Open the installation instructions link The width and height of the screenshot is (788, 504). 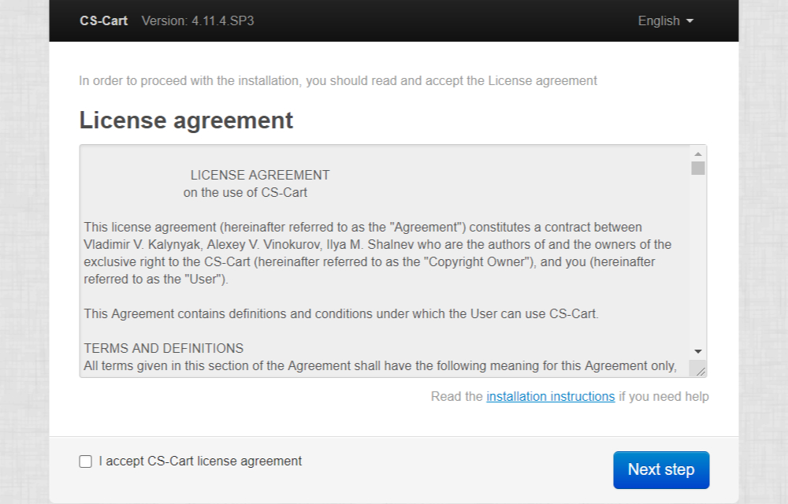point(550,397)
